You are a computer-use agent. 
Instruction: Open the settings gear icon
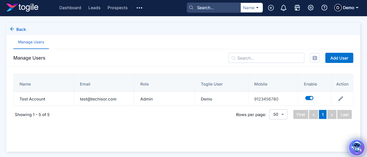coord(311,8)
